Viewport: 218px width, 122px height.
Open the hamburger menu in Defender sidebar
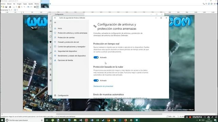click(55, 22)
